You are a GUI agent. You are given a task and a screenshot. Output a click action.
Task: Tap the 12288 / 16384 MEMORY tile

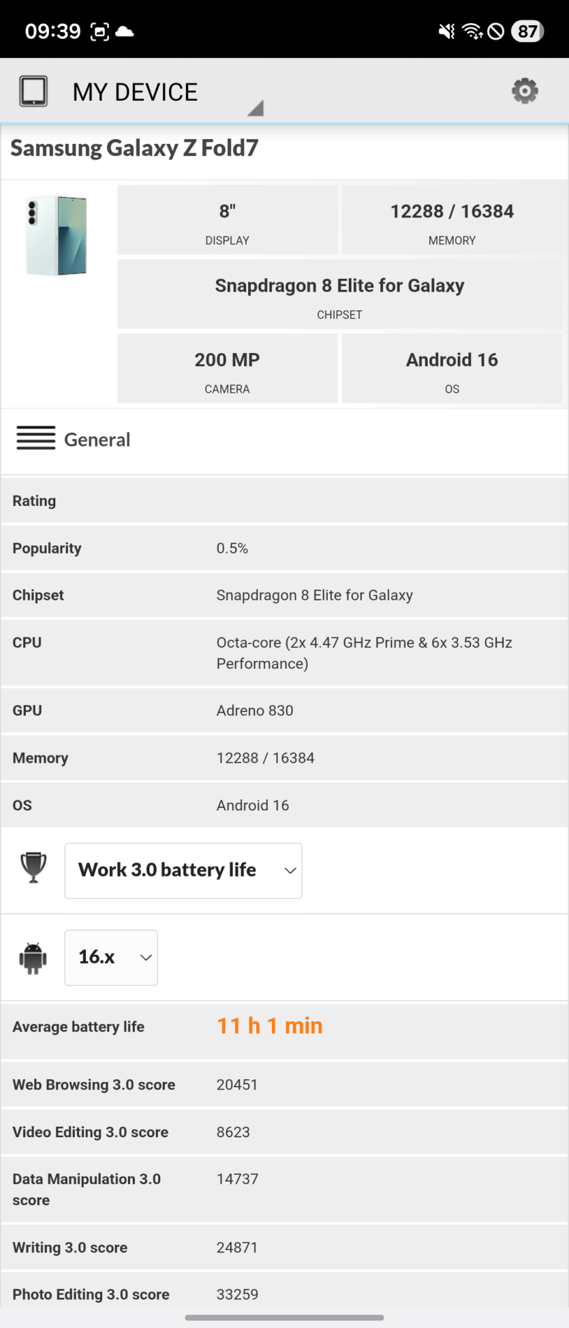pyautogui.click(x=452, y=220)
